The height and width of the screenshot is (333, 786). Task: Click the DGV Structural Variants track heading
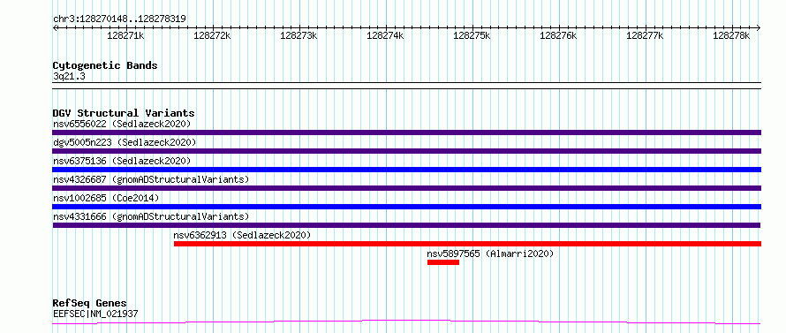(x=124, y=113)
